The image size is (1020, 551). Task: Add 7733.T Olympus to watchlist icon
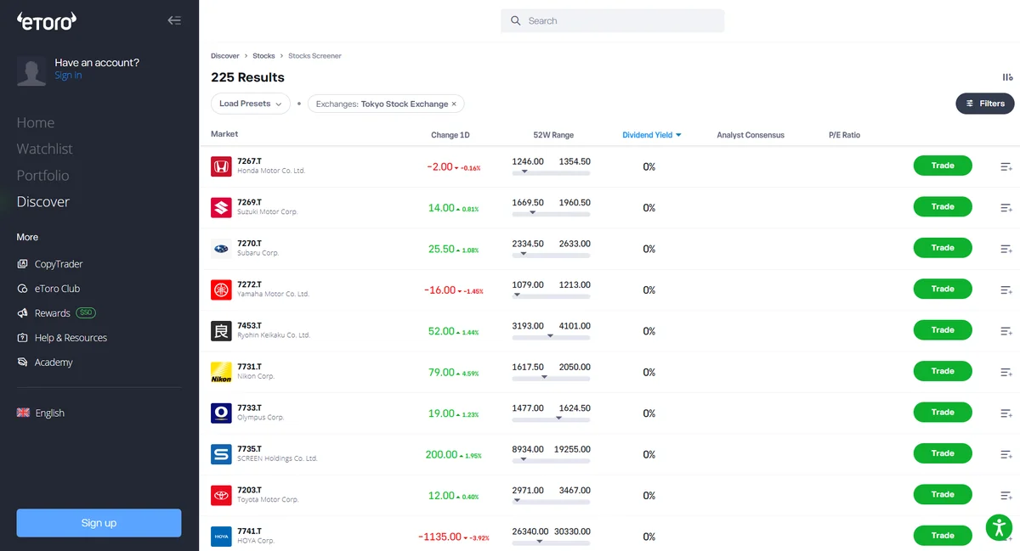tap(1006, 413)
